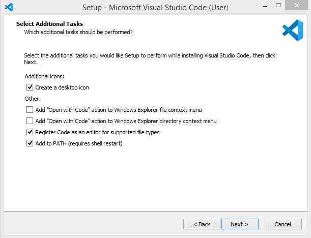Click the 'Additional icons:' section label
This screenshot has height=238, width=311.
(45, 76)
